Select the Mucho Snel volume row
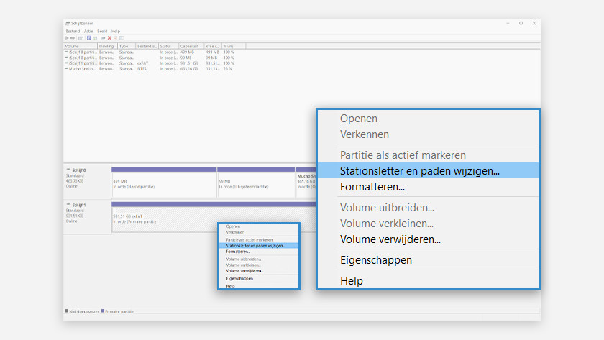Image resolution: width=604 pixels, height=340 pixels. [81, 68]
